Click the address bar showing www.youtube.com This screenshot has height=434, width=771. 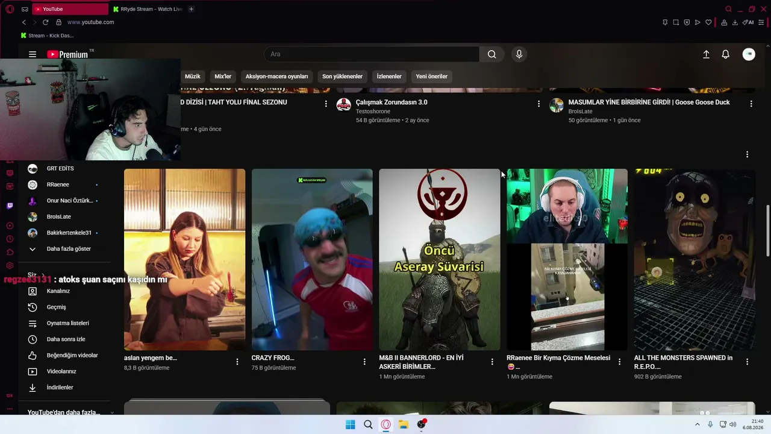[x=90, y=22]
